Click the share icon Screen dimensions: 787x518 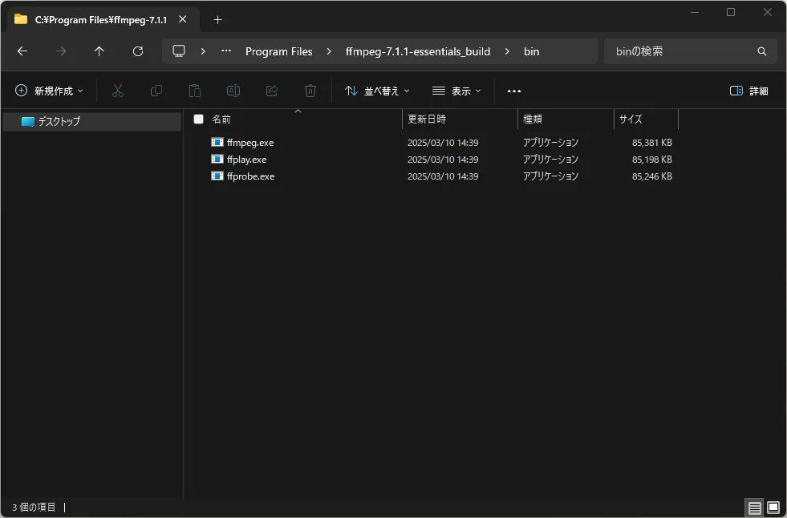tap(272, 91)
